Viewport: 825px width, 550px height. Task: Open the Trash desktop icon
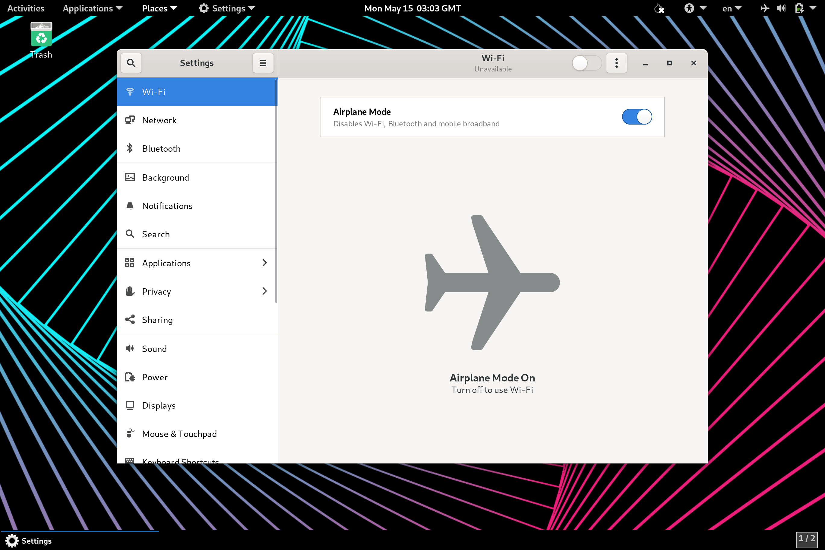41,40
